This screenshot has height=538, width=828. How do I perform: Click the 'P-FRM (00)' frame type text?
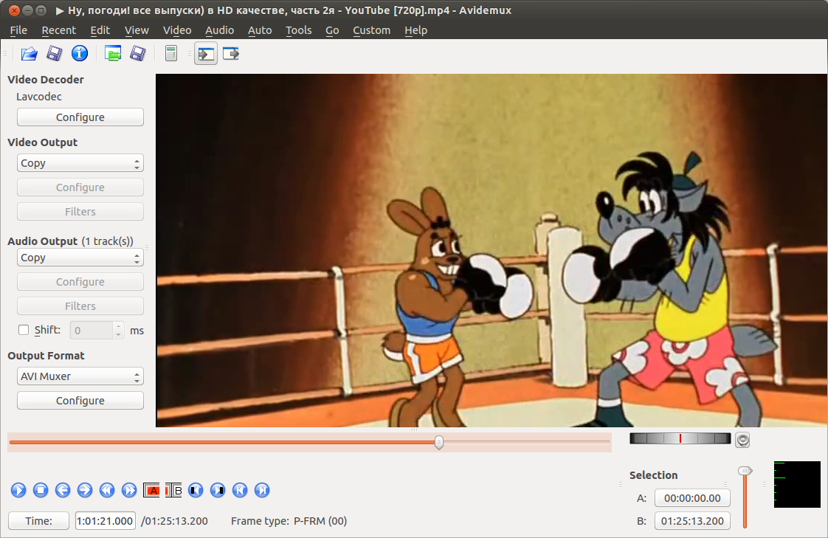pyautogui.click(x=320, y=521)
